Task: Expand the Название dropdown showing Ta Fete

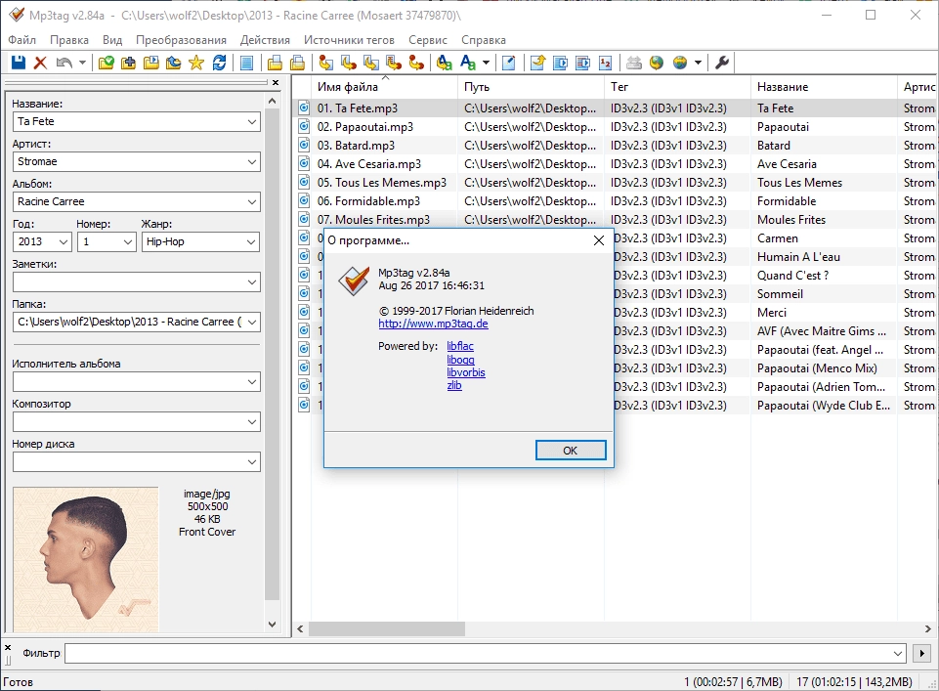Action: pyautogui.click(x=252, y=121)
